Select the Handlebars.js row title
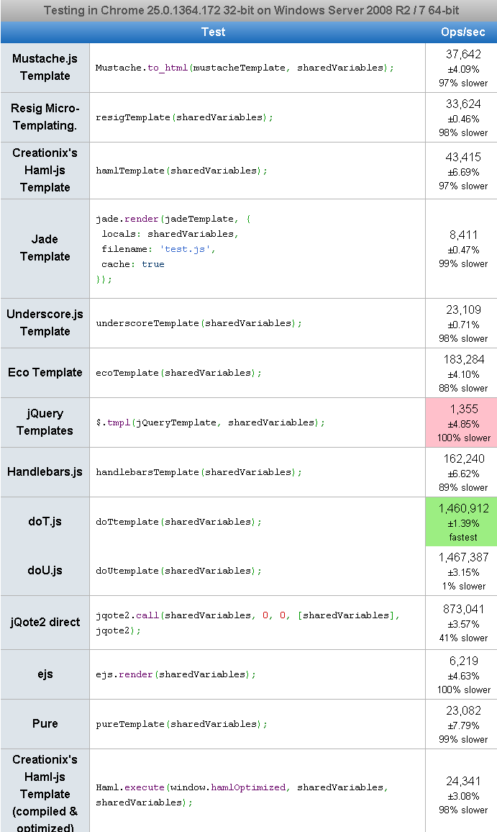 pyautogui.click(x=45, y=472)
